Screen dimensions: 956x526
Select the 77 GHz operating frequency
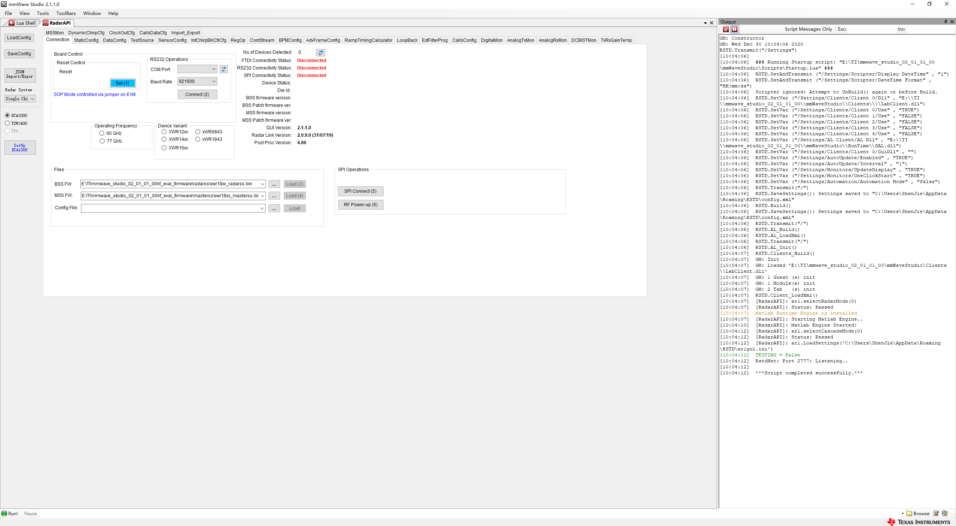click(x=102, y=141)
